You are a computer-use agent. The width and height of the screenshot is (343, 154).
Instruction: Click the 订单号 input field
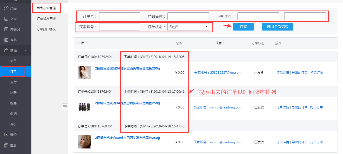(x=120, y=16)
